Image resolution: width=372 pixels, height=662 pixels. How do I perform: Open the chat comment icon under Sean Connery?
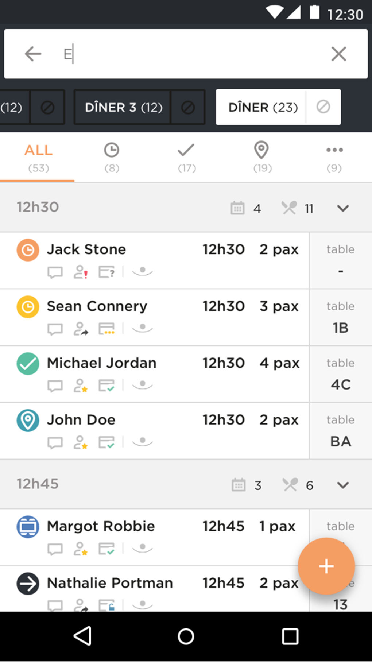[x=55, y=328]
